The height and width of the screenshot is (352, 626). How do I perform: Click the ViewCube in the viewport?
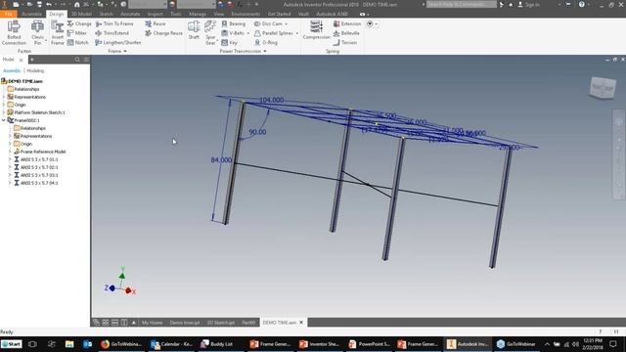tap(603, 87)
